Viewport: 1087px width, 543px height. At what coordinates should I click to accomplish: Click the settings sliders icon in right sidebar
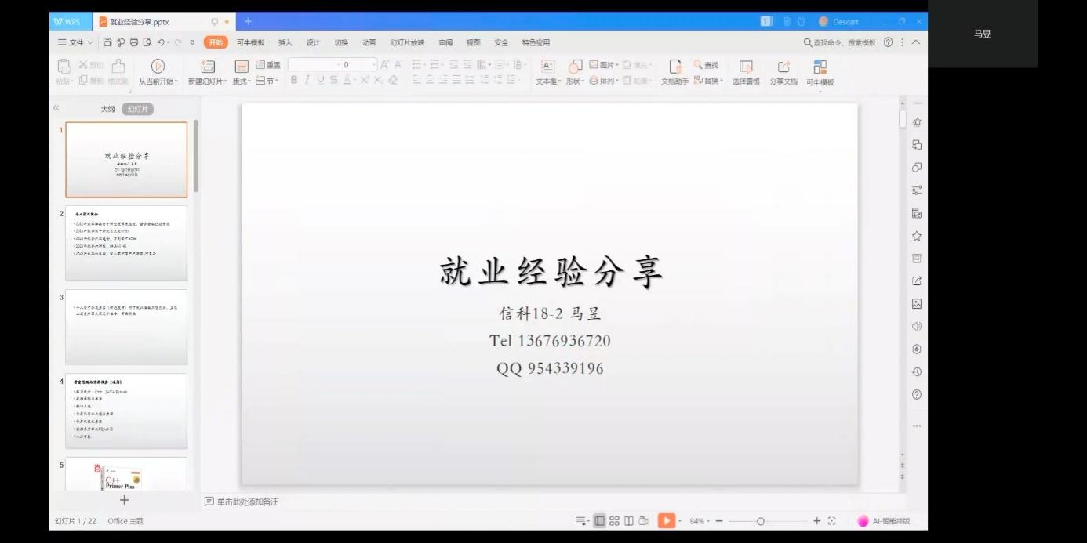(917, 190)
